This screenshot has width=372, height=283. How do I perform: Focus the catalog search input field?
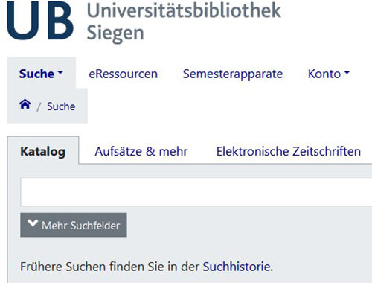click(196, 191)
